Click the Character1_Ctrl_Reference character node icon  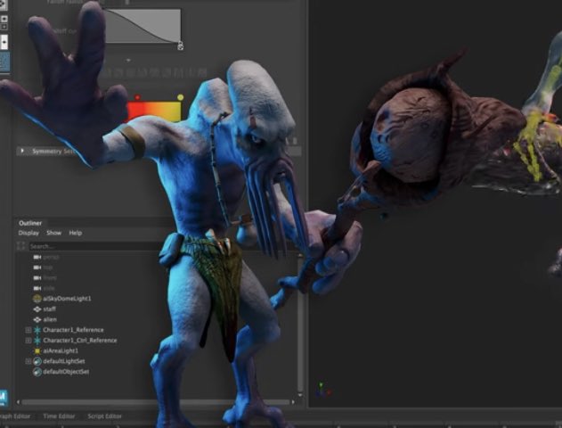coord(37,340)
